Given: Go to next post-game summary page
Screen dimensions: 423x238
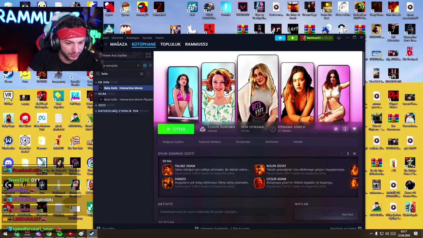Looking at the screenshot, I should click(348, 154).
